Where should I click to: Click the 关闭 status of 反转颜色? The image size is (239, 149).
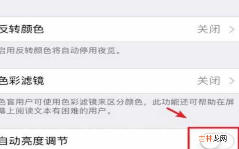(x=209, y=29)
